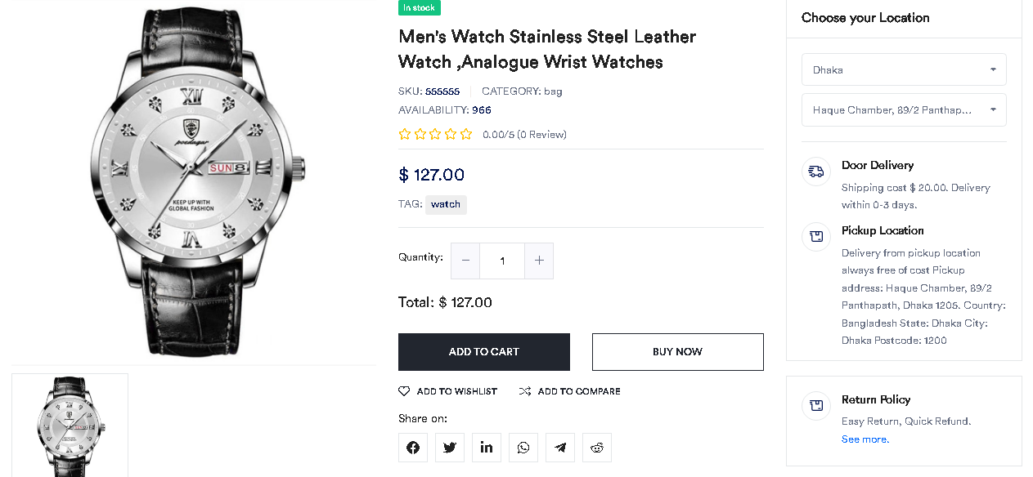Click the quantity input field

tap(502, 261)
